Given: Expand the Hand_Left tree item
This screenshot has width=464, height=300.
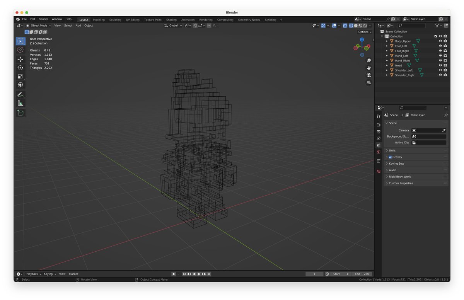Looking at the screenshot, I should pos(387,56).
